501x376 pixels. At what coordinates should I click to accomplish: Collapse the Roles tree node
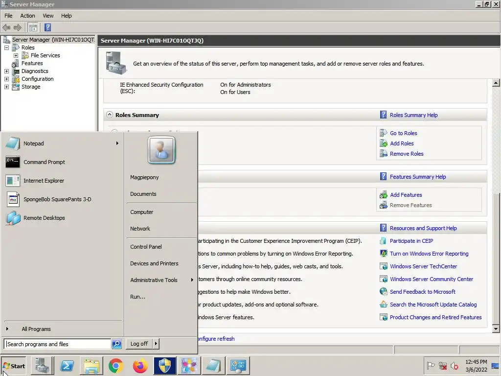[6, 47]
